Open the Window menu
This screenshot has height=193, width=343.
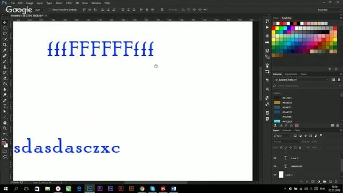pos(96,3)
